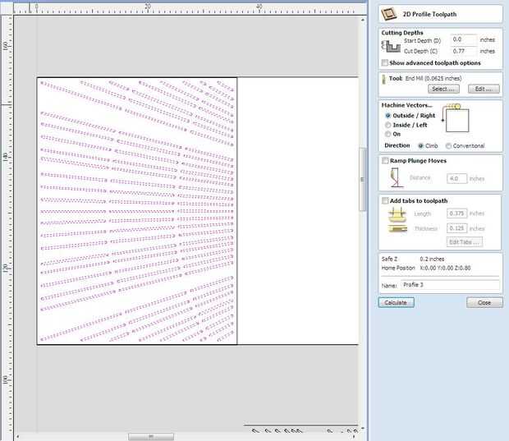Close the 2D Profile Toolpath panel
Screen dimensions: 509x441
[484, 303]
